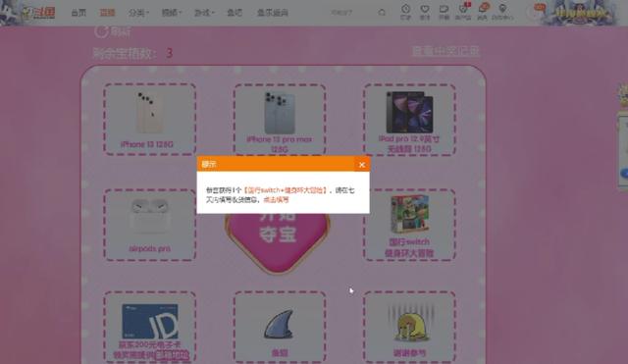Image resolution: width=628 pixels, height=364 pixels.
Task: Click the user avatar in the header
Action: (x=535, y=12)
